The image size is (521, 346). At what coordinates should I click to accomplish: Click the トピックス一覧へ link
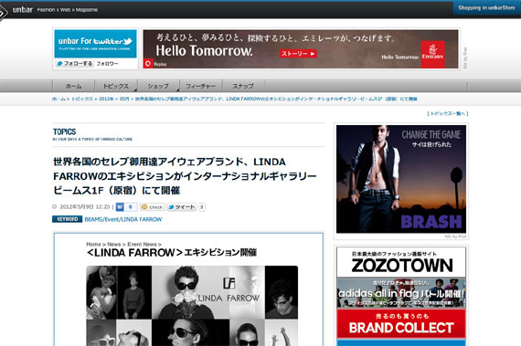pos(448,114)
